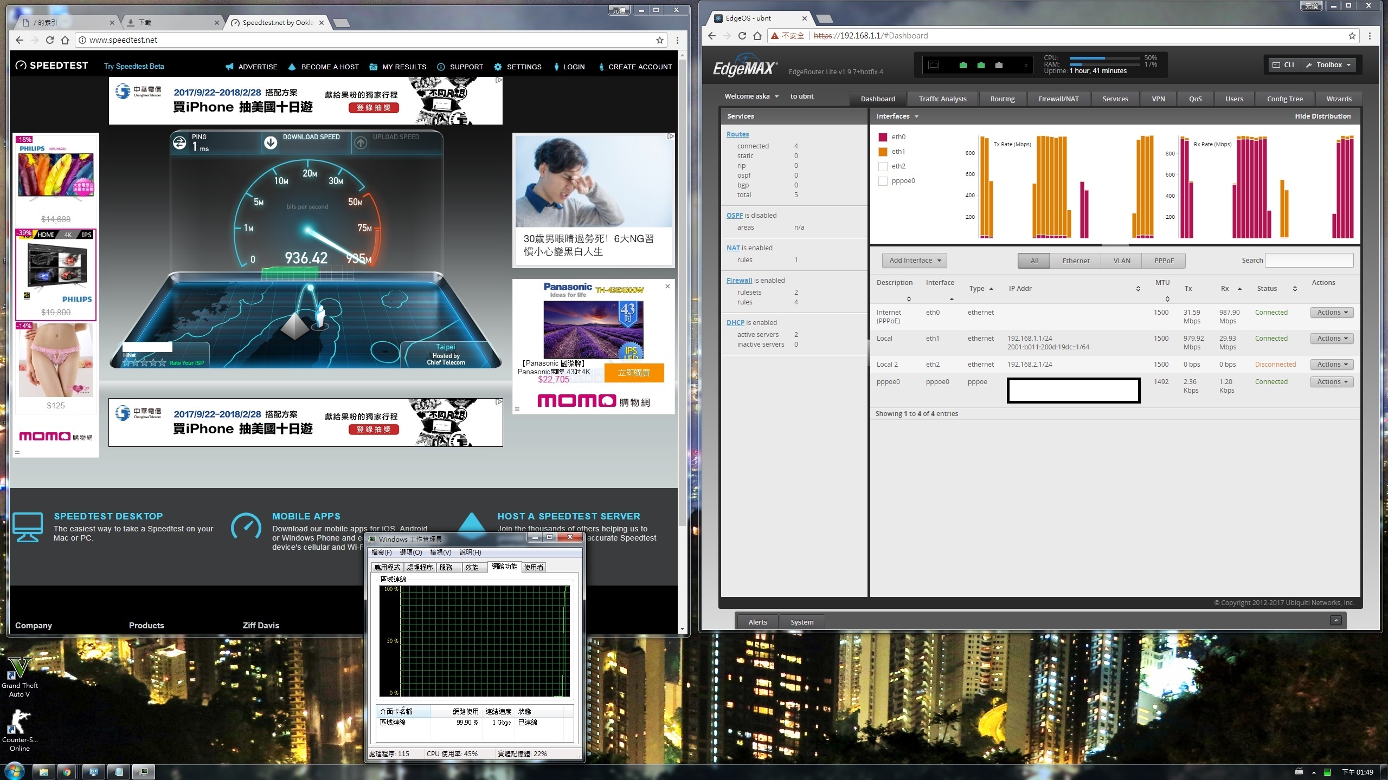
Task: Reload the EdgeOS dashboard page
Action: click(x=742, y=36)
